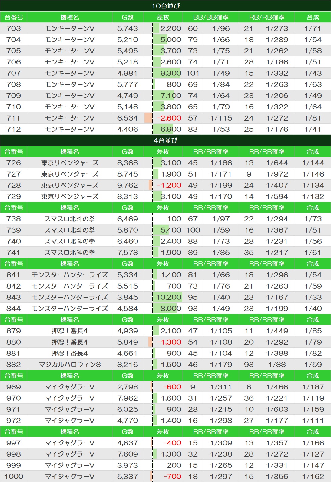Select machine number 707 cell

point(14,73)
